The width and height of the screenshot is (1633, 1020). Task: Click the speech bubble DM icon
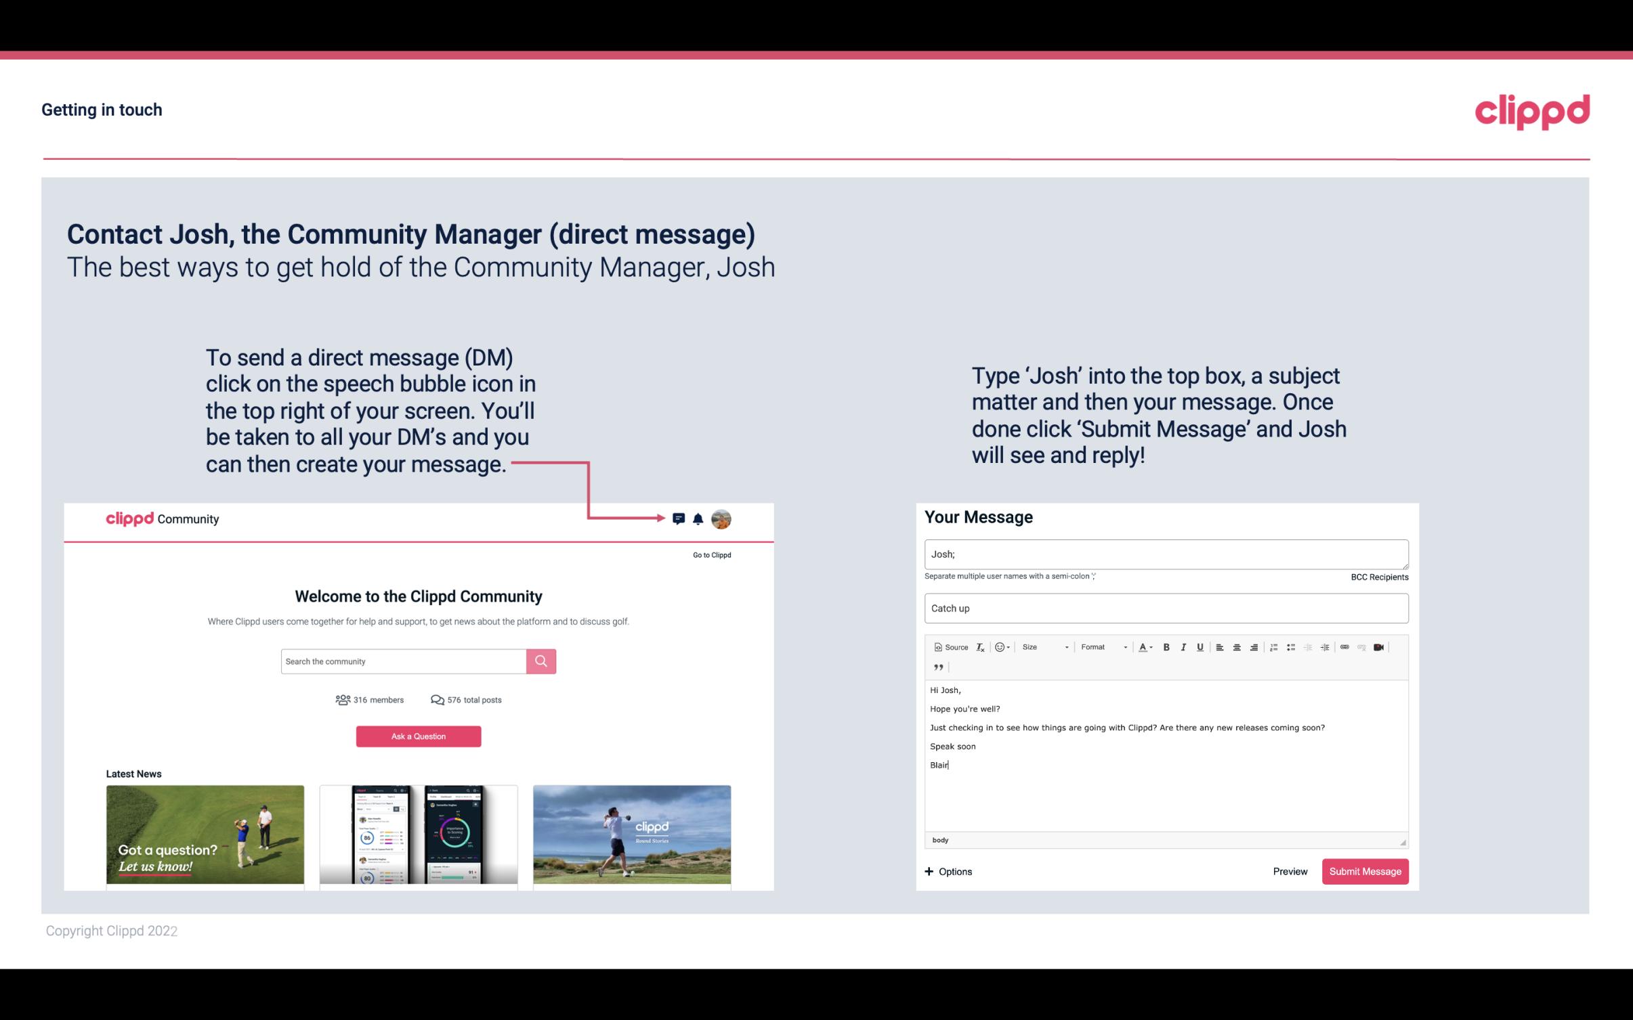pos(679,518)
